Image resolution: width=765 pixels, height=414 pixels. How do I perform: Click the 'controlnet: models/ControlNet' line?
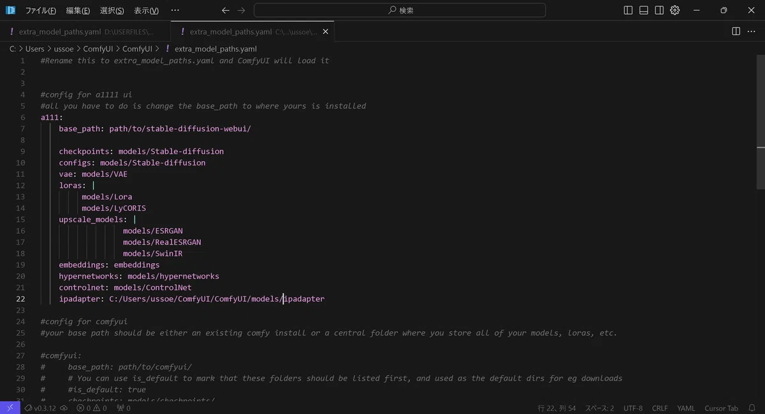125,287
